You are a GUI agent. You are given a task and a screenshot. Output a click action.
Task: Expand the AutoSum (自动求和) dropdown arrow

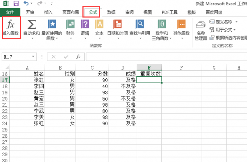click(x=32, y=38)
